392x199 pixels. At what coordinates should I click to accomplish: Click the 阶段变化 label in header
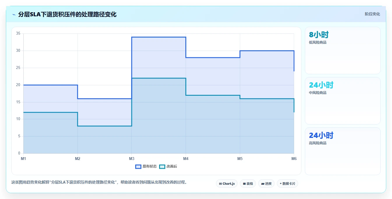click(x=372, y=14)
